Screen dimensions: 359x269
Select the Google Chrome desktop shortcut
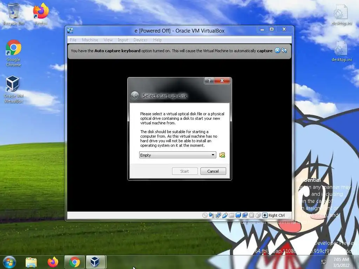click(14, 53)
